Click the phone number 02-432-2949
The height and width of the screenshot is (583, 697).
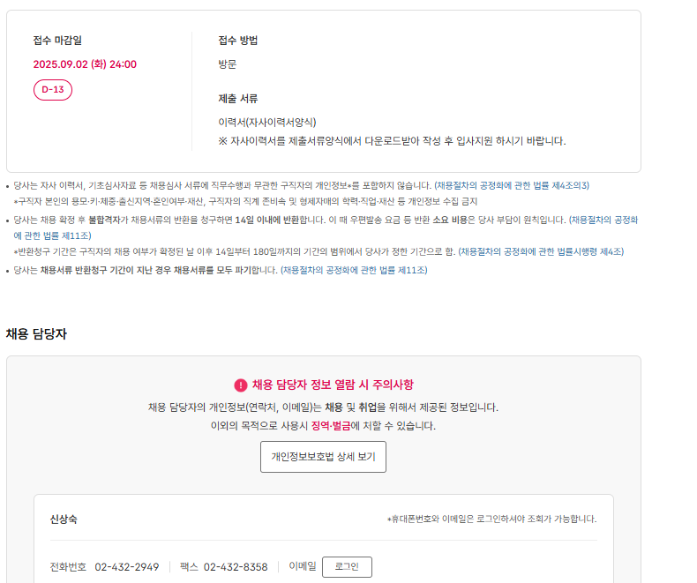127,567
